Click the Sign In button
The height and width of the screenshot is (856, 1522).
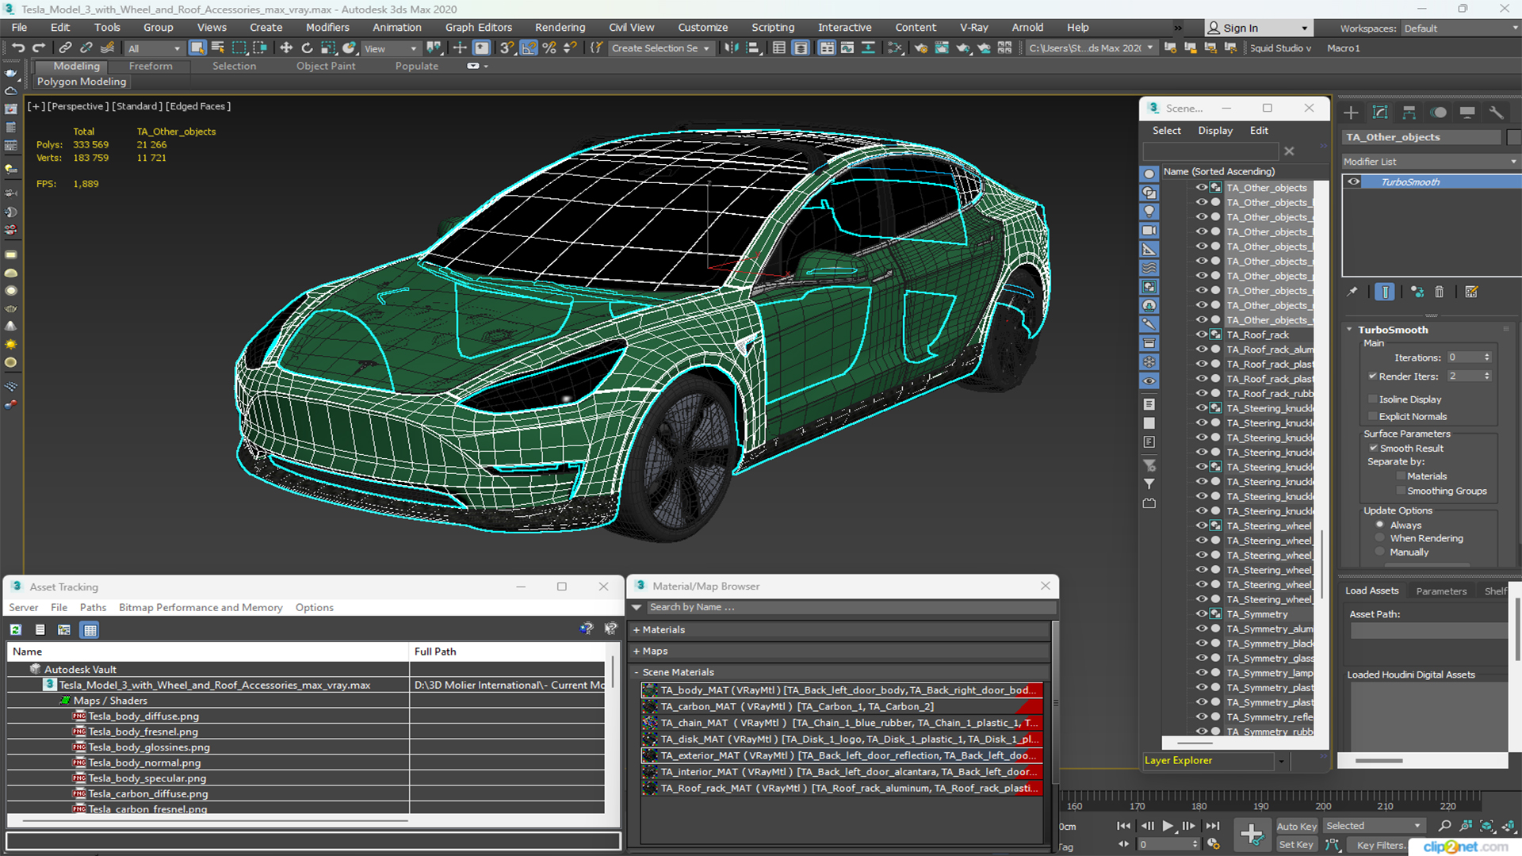1258,29
